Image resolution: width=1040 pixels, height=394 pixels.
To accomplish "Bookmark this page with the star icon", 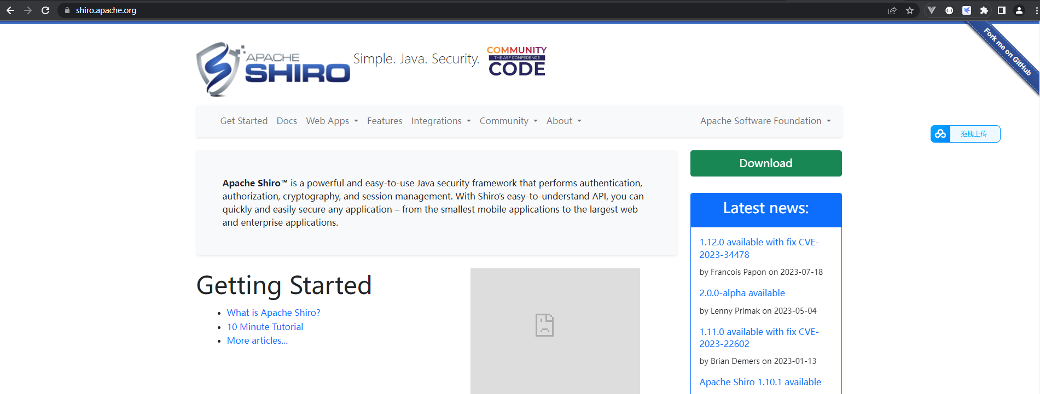I will click(910, 10).
